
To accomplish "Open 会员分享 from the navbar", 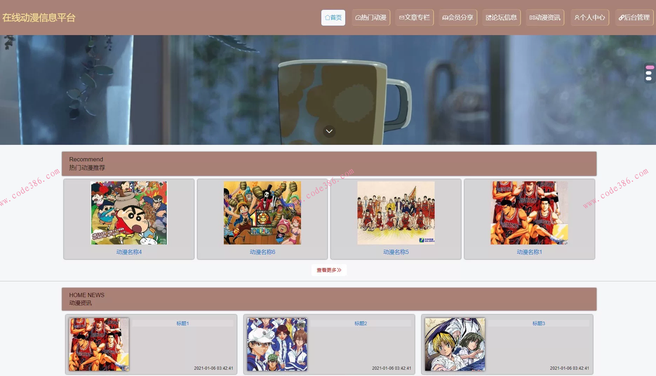I will point(458,18).
